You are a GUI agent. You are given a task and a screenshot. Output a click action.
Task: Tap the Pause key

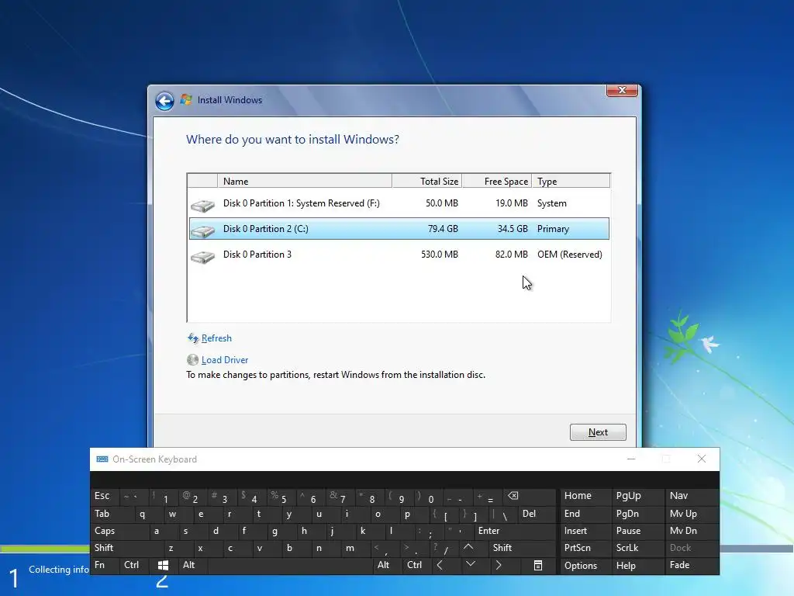[x=637, y=531]
